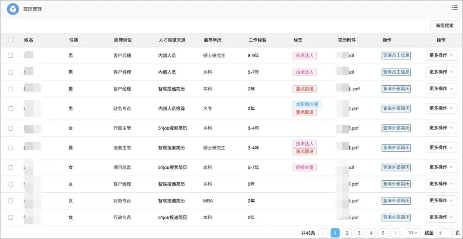Select the 法务主管 row checkbox
Screen dimensions: 463x239
click(x=11, y=148)
